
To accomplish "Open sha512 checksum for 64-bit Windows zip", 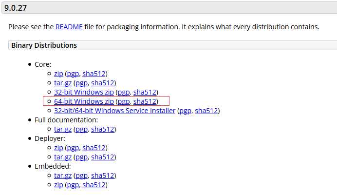I will pyautogui.click(x=145, y=101).
